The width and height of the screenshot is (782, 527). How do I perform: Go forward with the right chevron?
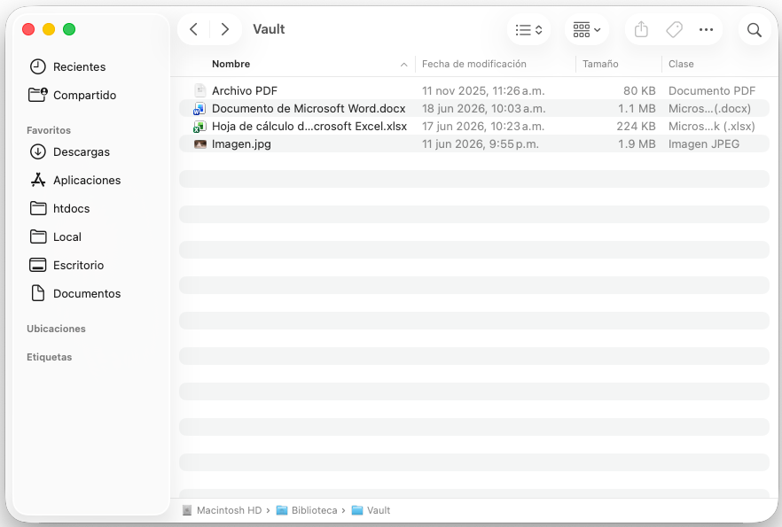click(225, 29)
